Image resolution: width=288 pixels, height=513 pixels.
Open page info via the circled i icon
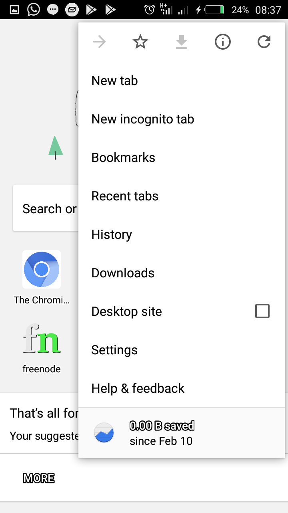(x=223, y=42)
